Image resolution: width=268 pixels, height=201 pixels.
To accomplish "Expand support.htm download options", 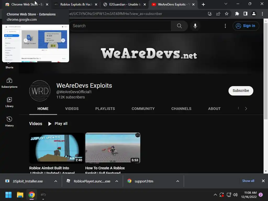I will click(x=178, y=181).
